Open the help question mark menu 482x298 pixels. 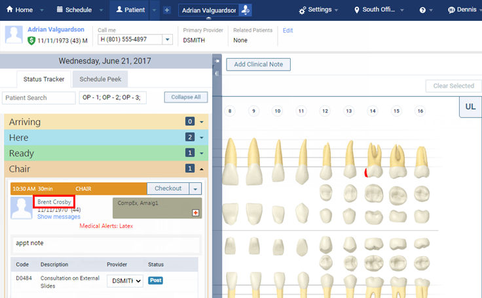pyautogui.click(x=426, y=10)
